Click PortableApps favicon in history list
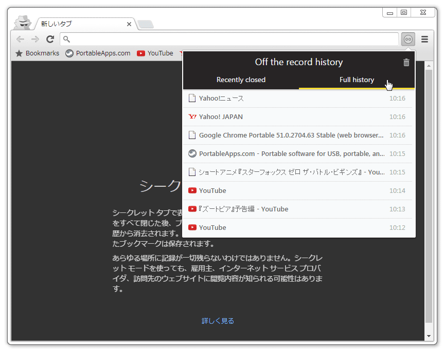 tap(192, 153)
